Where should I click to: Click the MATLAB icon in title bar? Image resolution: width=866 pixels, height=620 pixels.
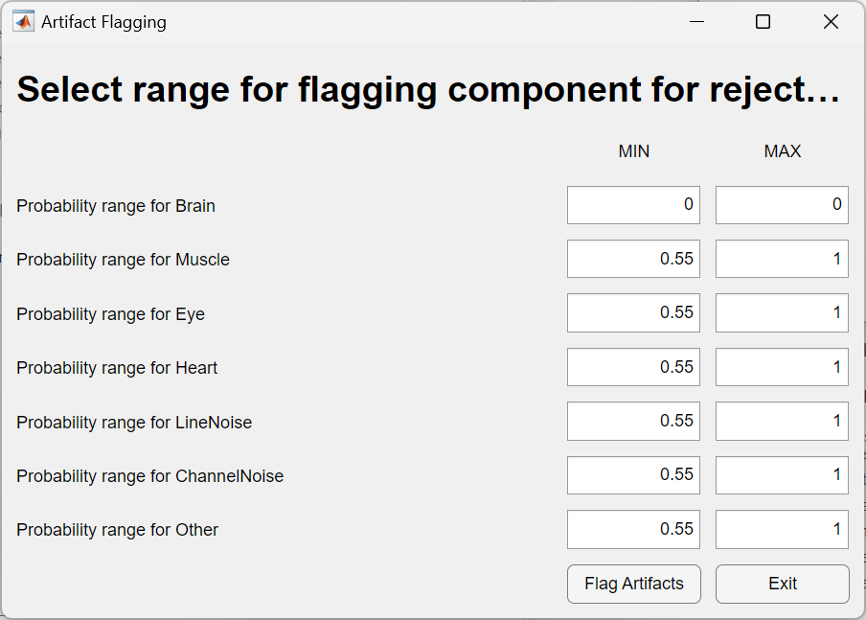click(23, 22)
